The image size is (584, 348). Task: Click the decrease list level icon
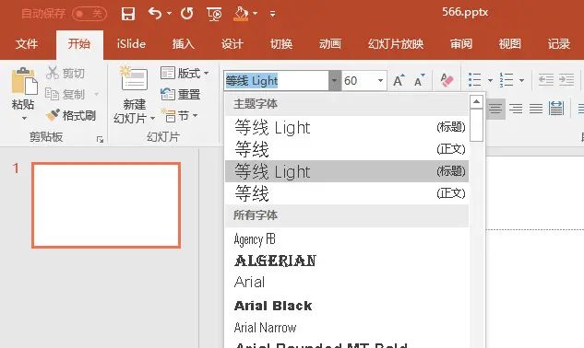(546, 80)
